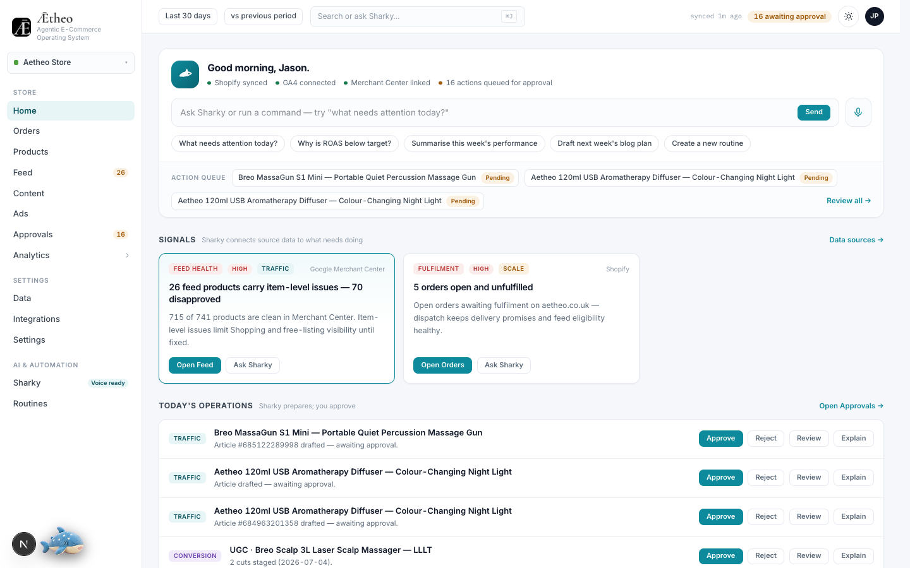Click the Ætheo logo icon

[21, 27]
